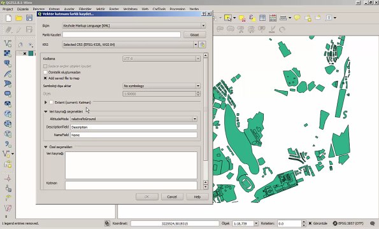
Task: Click the toggle editing pencil icon
Action: coord(18,30)
